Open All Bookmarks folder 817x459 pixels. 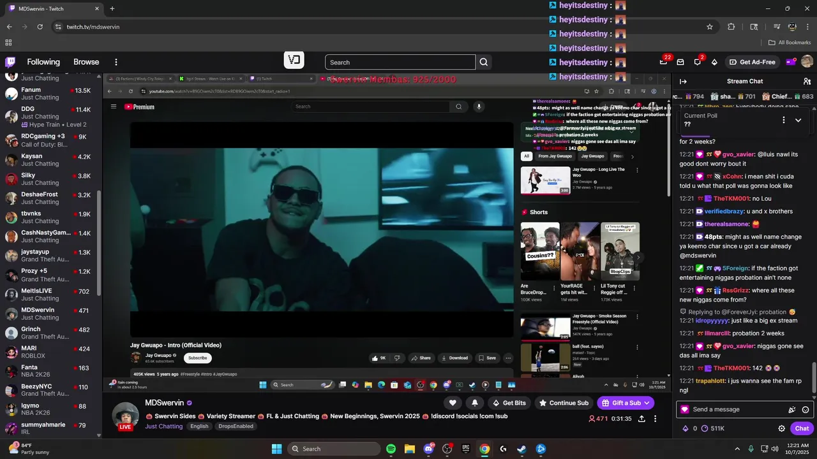tap(790, 43)
